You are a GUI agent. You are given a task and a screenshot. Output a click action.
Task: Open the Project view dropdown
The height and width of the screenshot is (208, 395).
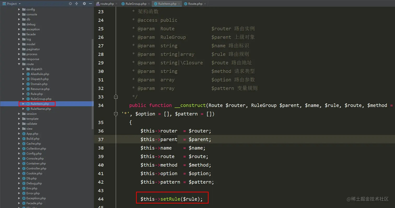(20, 4)
